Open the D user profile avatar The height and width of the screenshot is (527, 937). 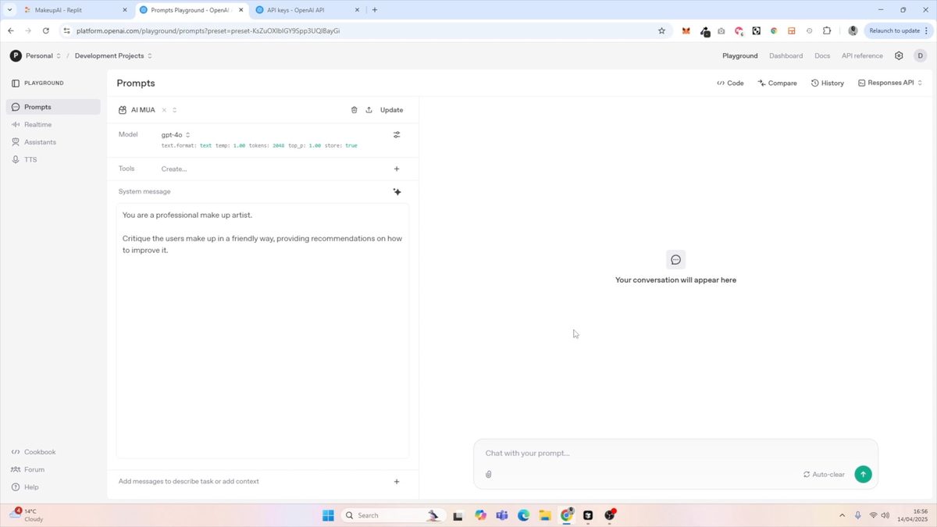[920, 56]
